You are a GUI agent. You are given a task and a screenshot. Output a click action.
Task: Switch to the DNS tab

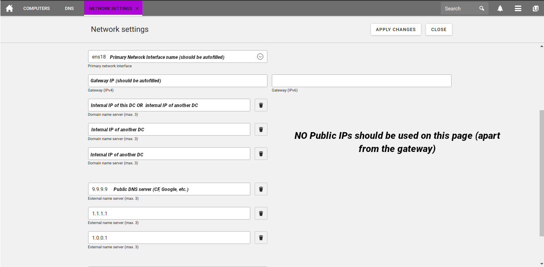click(x=69, y=8)
